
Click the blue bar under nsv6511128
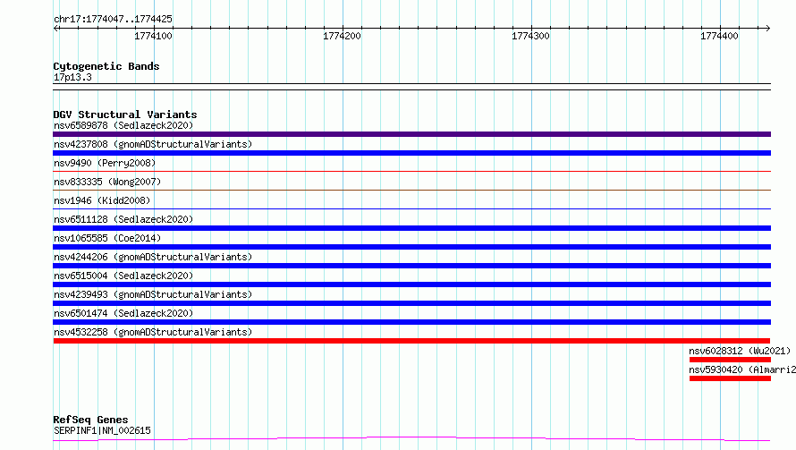[x=411, y=228]
